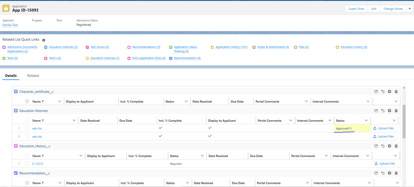This screenshot has width=414, height=187.
Task: Click the Super Clone button
Action: point(356,9)
